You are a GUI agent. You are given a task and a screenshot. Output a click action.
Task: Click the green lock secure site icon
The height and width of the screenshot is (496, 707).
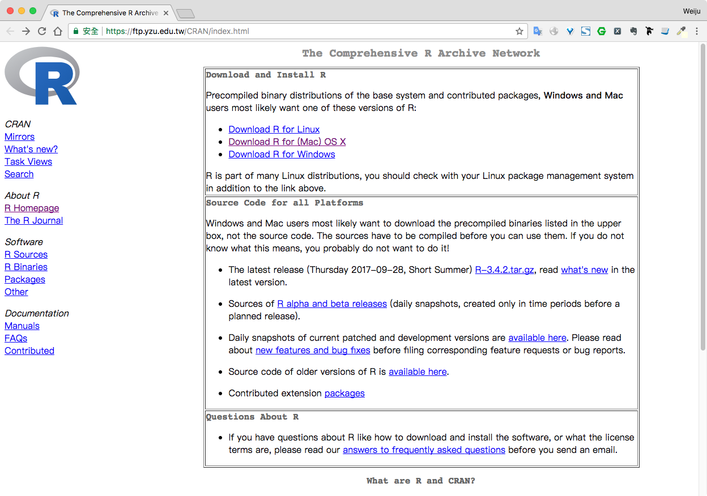(76, 31)
